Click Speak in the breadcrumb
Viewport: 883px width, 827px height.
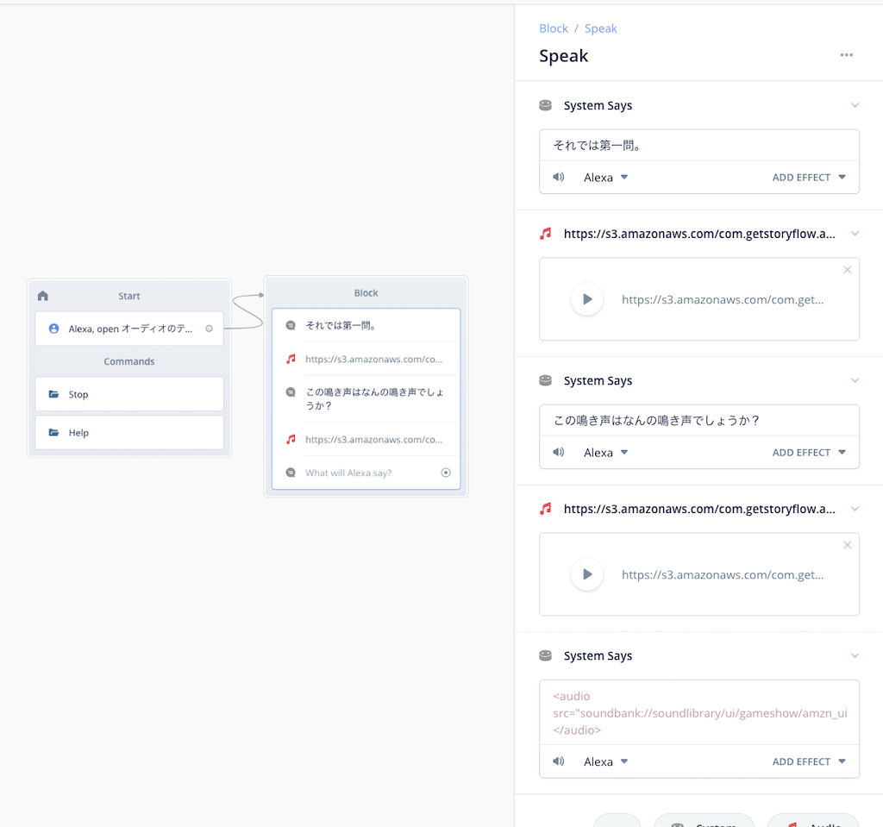(x=600, y=28)
